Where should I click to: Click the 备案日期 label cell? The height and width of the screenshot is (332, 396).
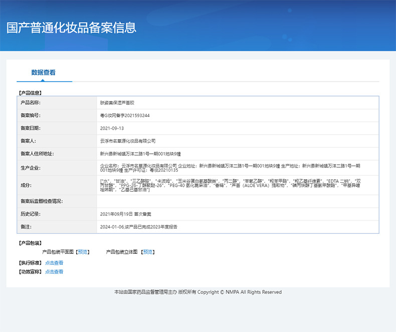pyautogui.click(x=57, y=128)
